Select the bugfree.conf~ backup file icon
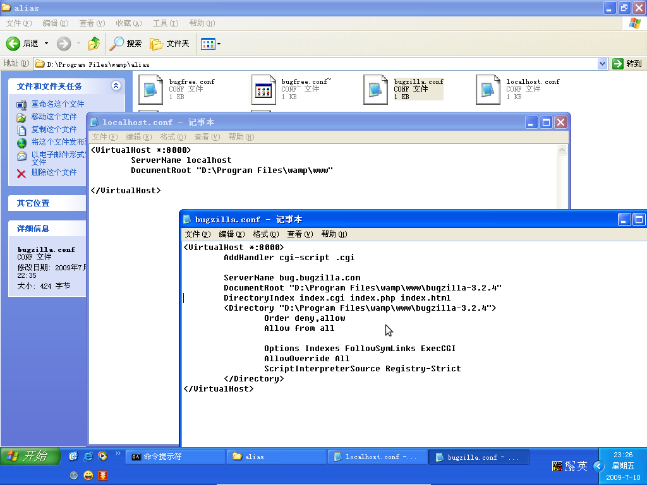647x485 pixels. click(263, 90)
